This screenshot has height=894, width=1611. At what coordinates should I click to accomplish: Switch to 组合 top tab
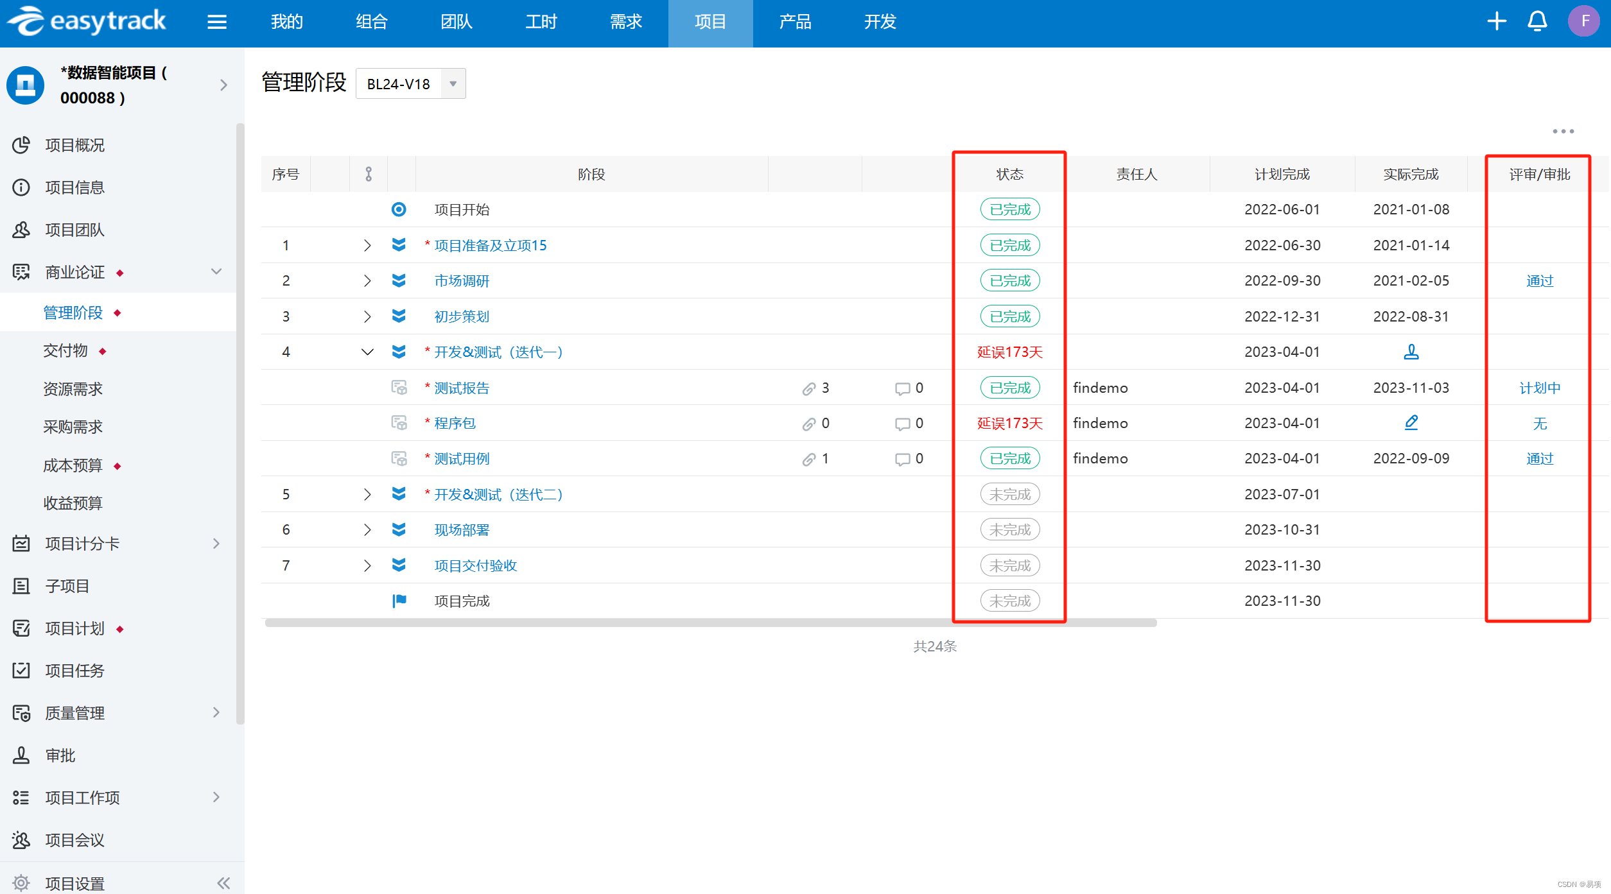[x=372, y=22]
